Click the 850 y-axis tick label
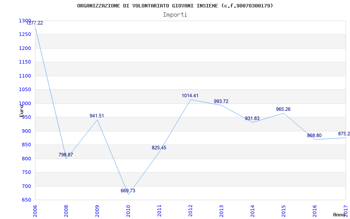The image size is (350, 219). [26, 145]
